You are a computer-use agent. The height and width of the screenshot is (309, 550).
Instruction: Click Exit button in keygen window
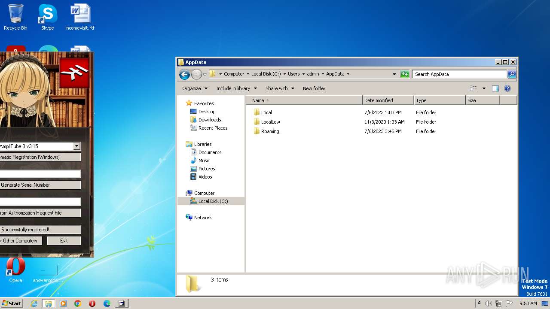click(64, 241)
